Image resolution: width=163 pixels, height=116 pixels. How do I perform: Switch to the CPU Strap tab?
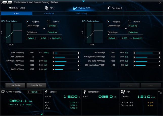pos(49,13)
